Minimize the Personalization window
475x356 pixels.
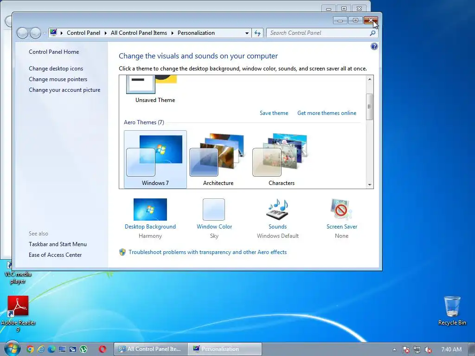pos(340,20)
